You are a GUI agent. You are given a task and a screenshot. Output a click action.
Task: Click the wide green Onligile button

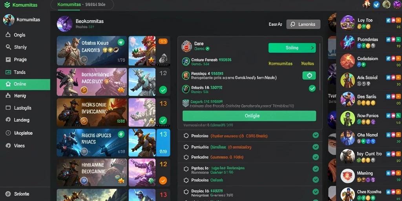(249, 116)
